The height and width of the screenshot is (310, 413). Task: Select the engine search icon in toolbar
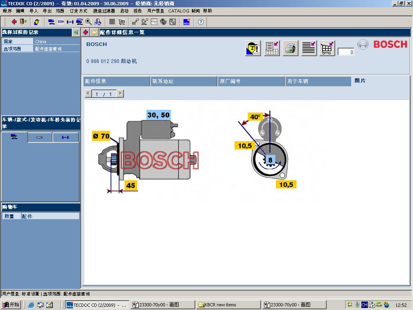[x=61, y=22]
